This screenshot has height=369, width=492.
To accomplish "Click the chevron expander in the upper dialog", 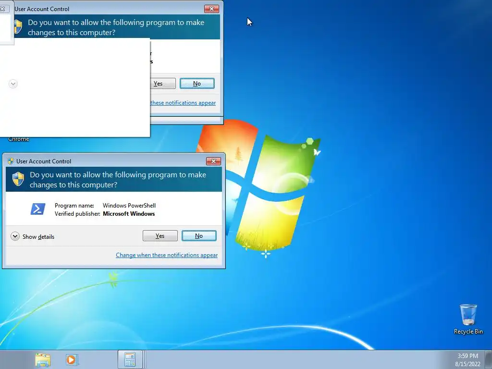I will tap(13, 84).
